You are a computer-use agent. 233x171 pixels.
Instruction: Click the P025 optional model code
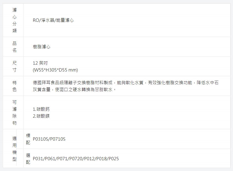pos(113,159)
